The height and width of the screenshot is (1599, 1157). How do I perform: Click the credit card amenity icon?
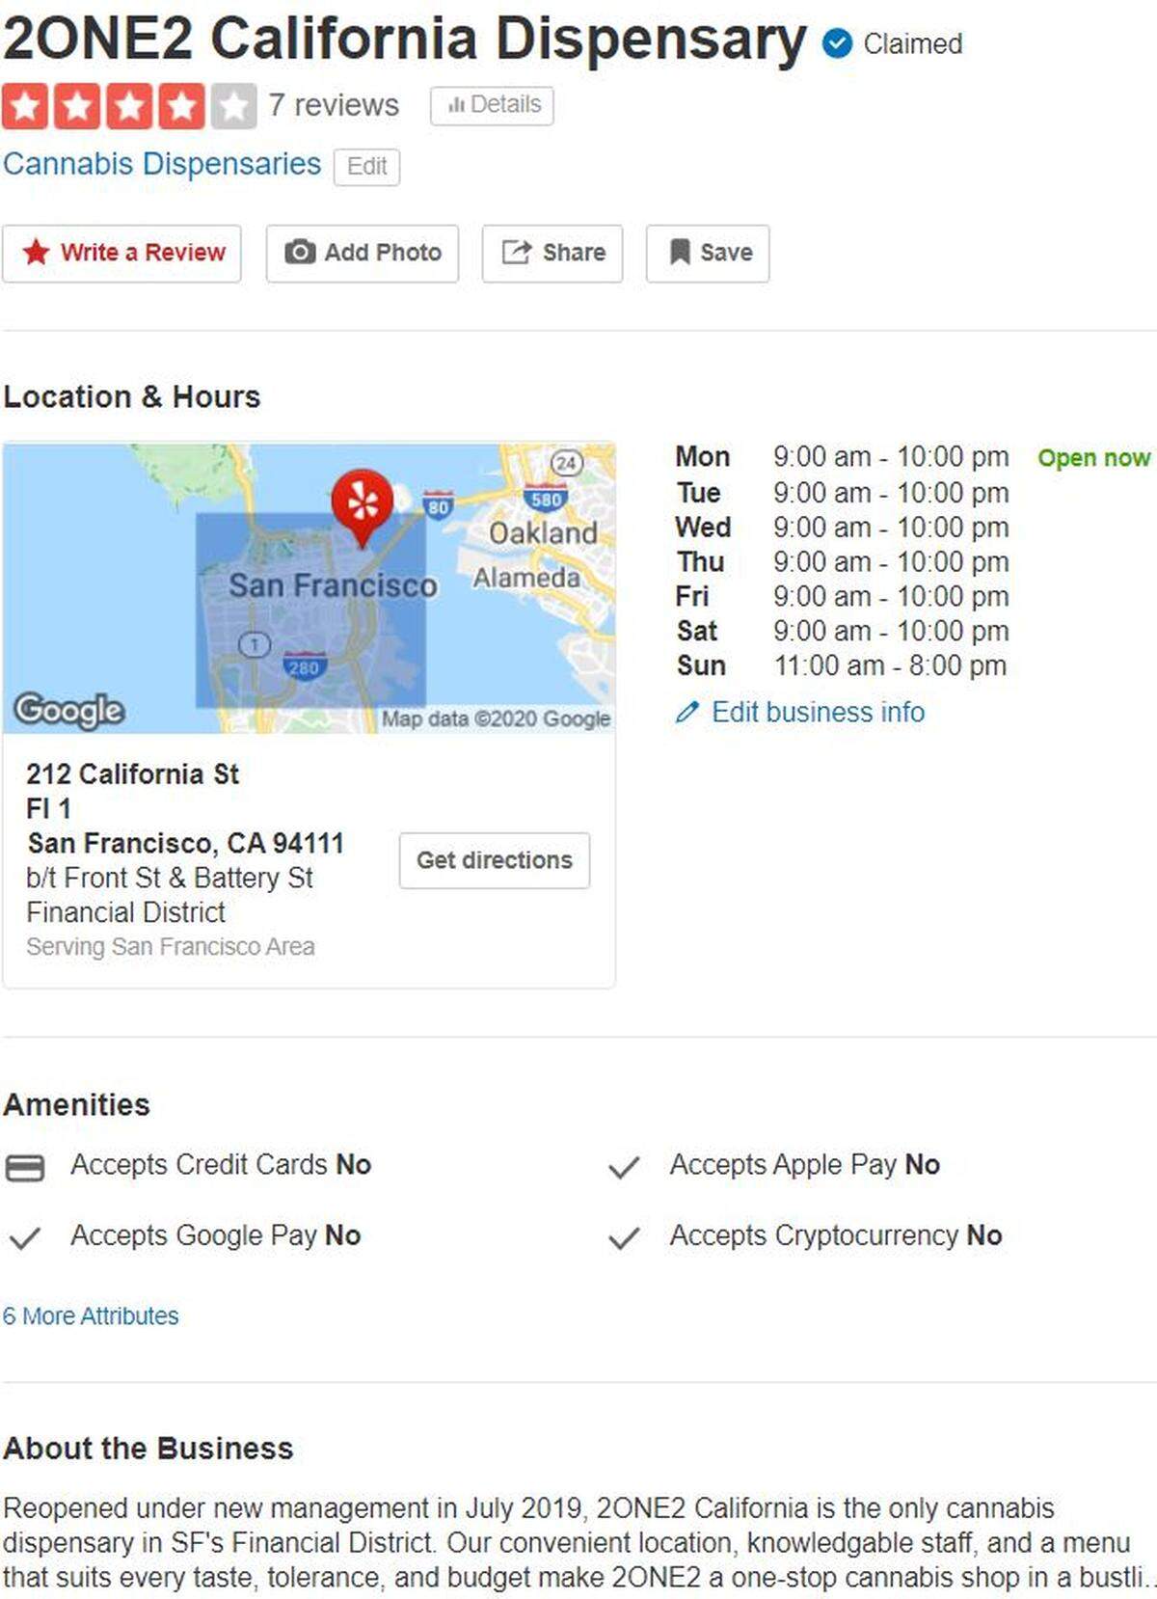pos(25,1168)
